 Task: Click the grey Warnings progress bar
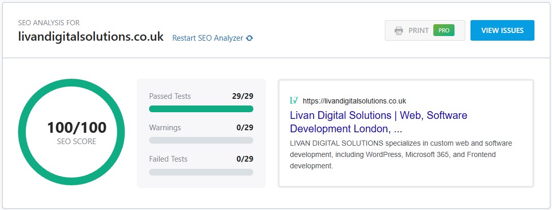coord(201,140)
